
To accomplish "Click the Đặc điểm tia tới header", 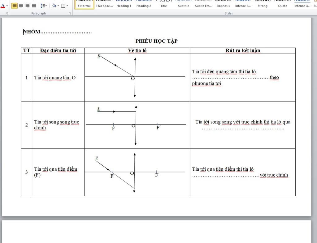I will [58, 50].
